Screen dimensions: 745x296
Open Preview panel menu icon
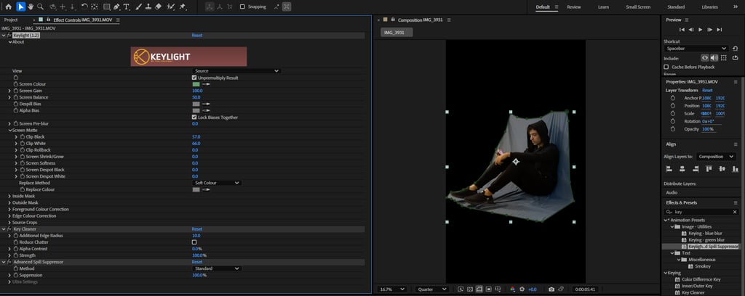tap(688, 20)
